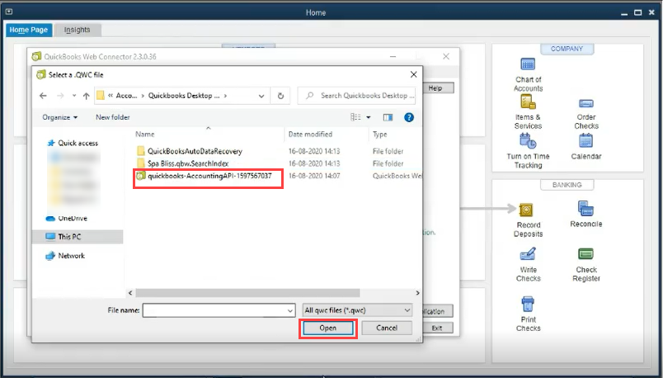Screen dimensions: 663x378
Task: Open Record Deposits icon
Action: click(x=526, y=210)
